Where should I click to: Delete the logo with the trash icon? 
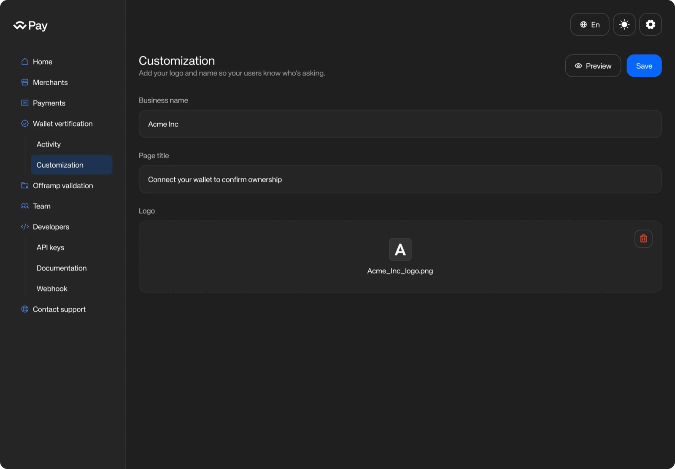click(643, 239)
